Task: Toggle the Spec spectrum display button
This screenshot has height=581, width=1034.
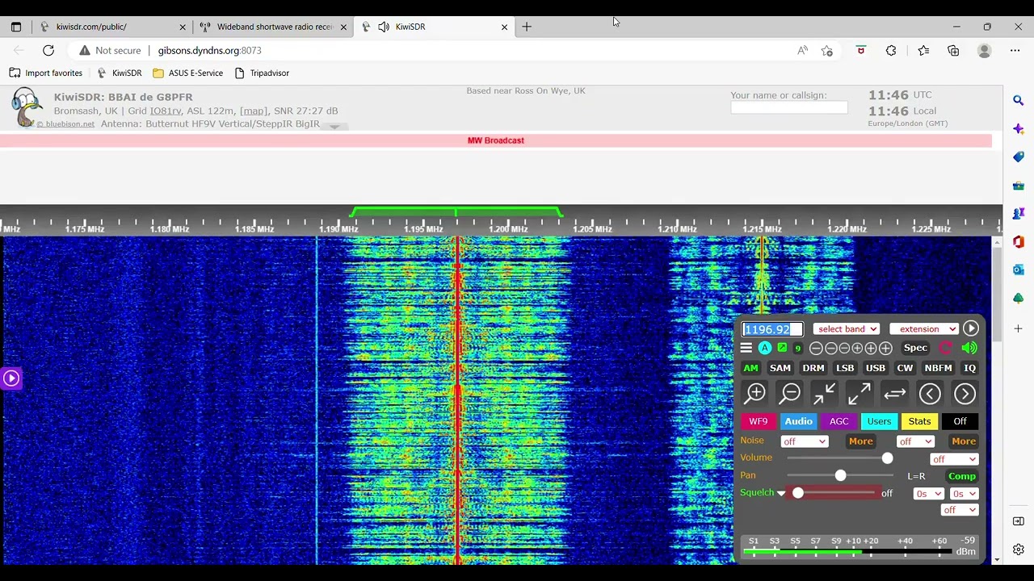Action: 915,348
